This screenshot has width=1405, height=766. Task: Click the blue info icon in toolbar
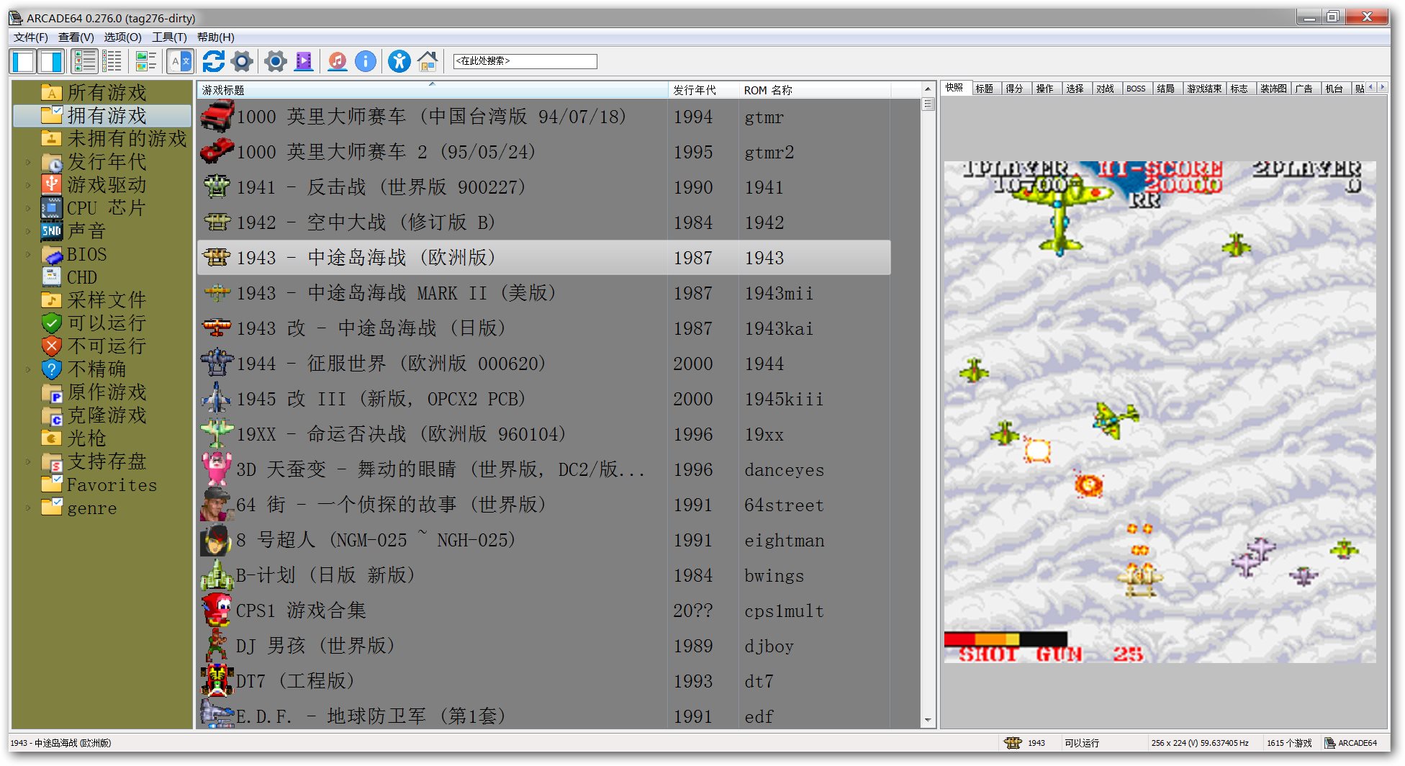[366, 62]
